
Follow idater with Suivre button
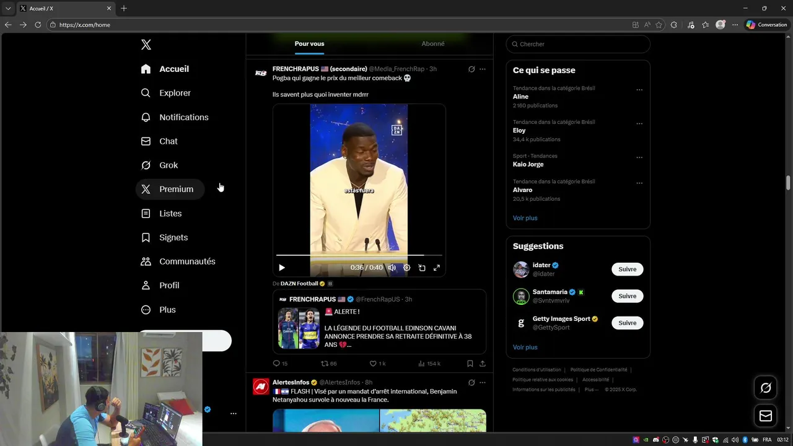tap(627, 269)
